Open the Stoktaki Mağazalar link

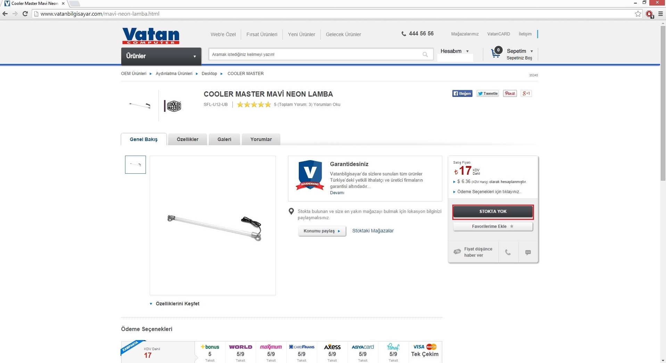(x=373, y=231)
